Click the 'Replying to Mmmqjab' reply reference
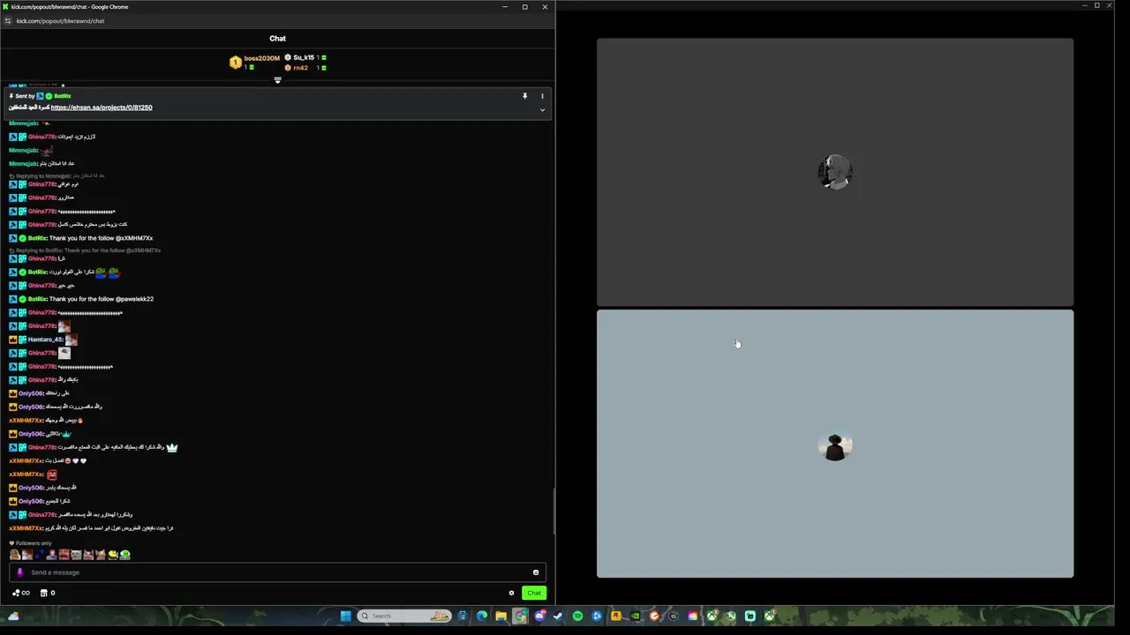 click(x=56, y=176)
